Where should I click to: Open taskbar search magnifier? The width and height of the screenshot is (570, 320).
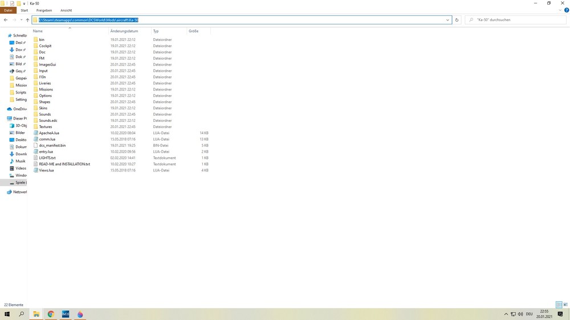click(22, 314)
